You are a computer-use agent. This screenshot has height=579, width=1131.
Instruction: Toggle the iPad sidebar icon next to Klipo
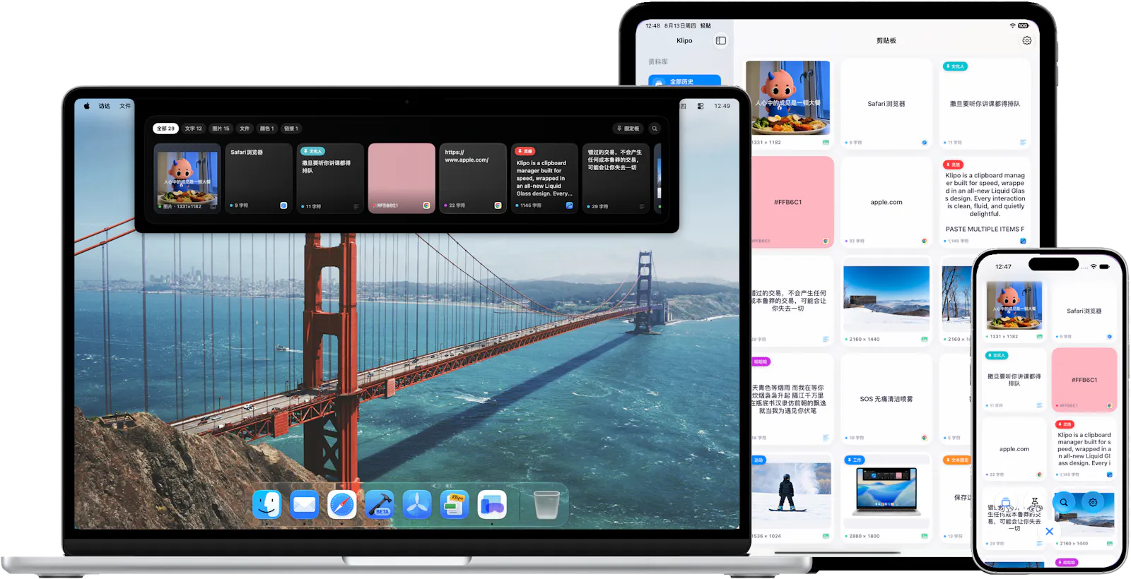pyautogui.click(x=721, y=40)
